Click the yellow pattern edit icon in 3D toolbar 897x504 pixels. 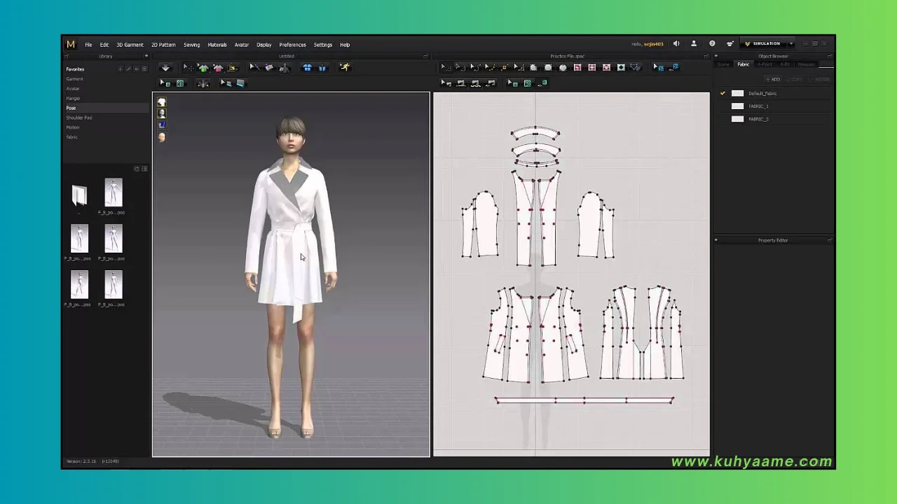pos(233,68)
